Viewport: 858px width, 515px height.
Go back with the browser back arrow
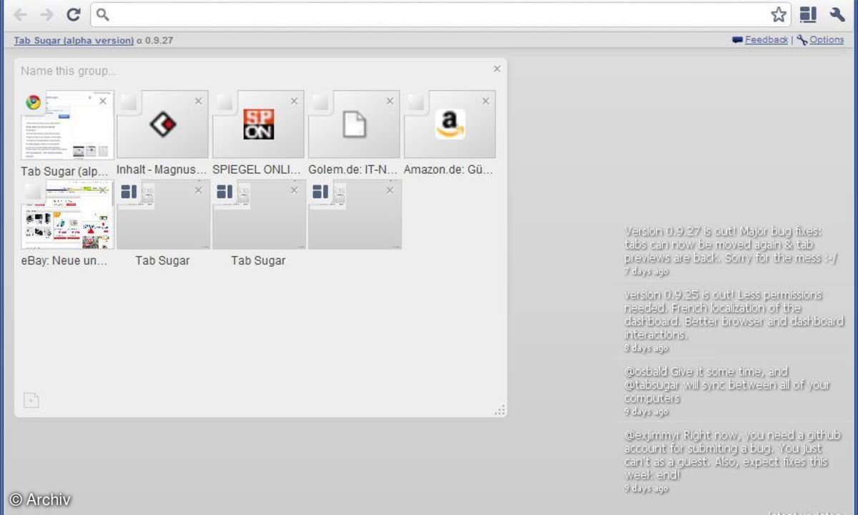pos(21,14)
